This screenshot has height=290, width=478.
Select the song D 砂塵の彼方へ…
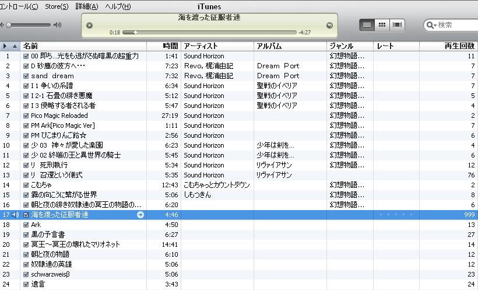tap(58, 66)
